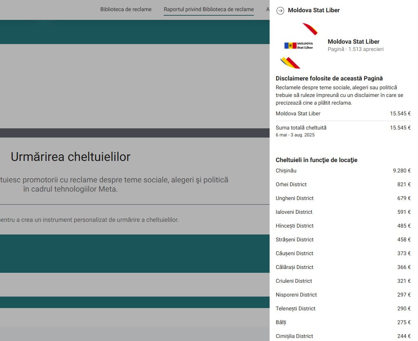Click the 275 € amount for Bălți
418x341 pixels.
pos(404,322)
